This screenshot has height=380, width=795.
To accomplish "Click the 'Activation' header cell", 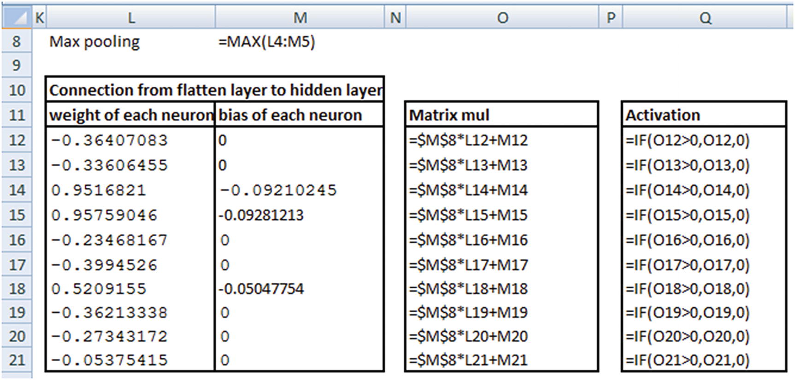I will tap(704, 115).
